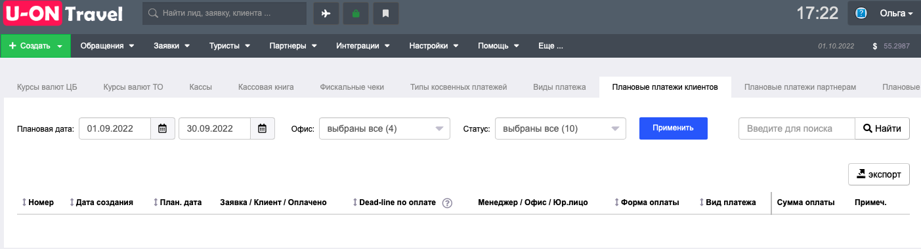Screen dimensions: 921x249
Task: Click the экспорт button
Action: coord(879,174)
